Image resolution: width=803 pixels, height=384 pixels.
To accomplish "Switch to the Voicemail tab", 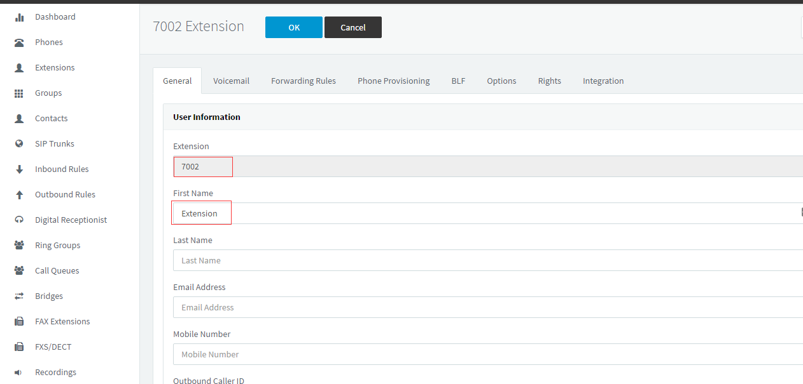I will tap(231, 81).
